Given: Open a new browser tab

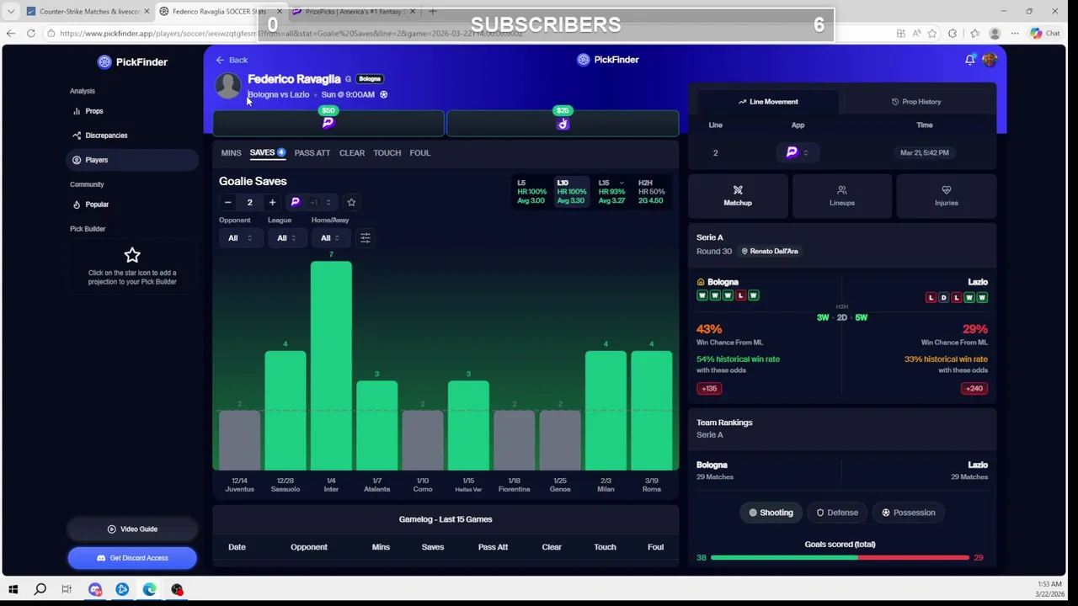Looking at the screenshot, I should pos(432,11).
